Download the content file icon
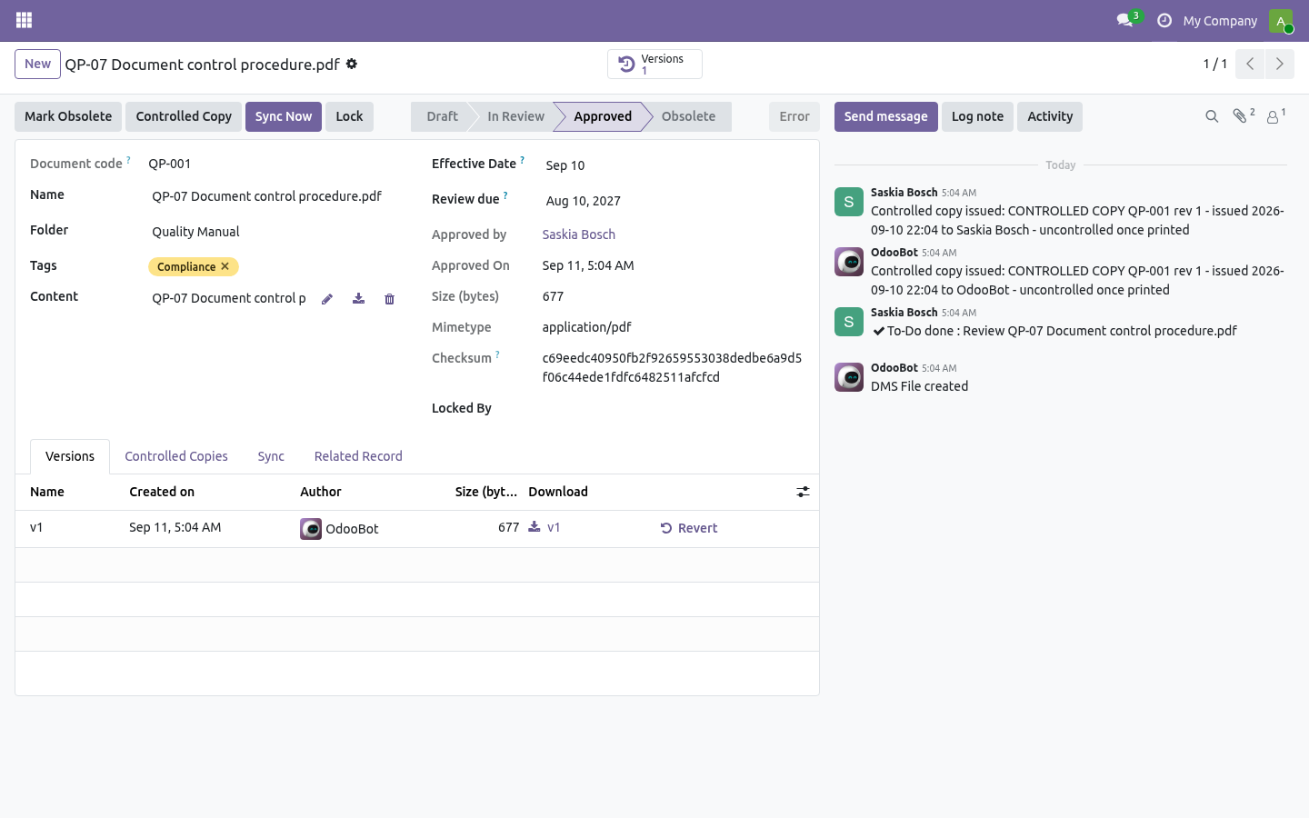Screen dimensions: 1309x818 pyautogui.click(x=358, y=299)
